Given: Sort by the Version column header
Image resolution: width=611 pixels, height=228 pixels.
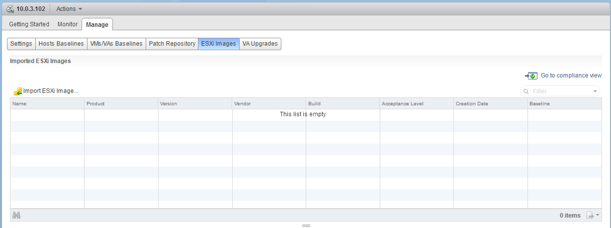Looking at the screenshot, I should (195, 103).
